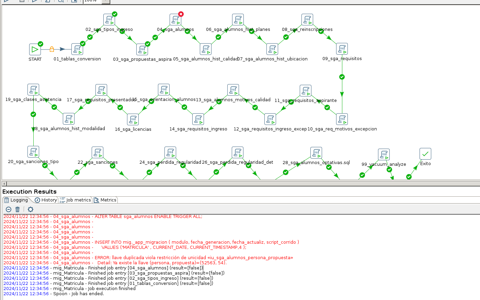
Task: Click the duplicate key ERROR log line
Action: (x=148, y=257)
